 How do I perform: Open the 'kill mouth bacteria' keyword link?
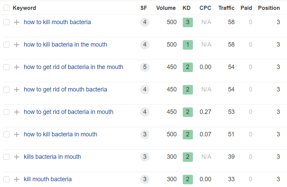48,180
